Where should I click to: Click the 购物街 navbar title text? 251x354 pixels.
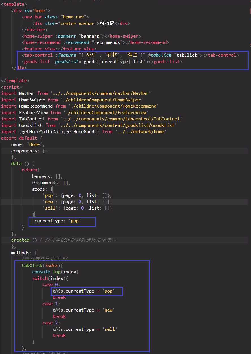(x=107, y=24)
